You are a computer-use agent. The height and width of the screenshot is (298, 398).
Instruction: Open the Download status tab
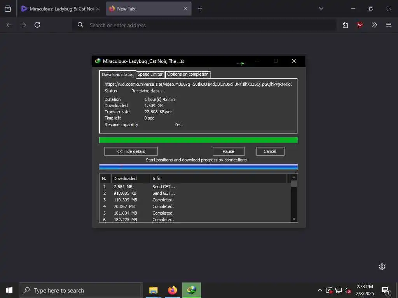[x=117, y=74]
